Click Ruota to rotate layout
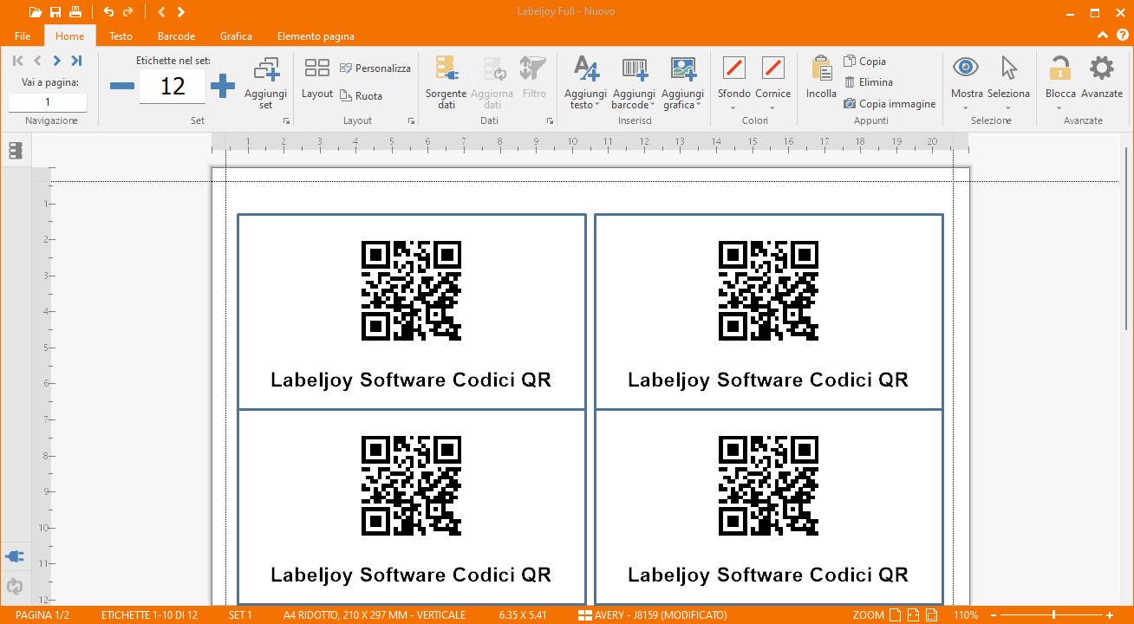This screenshot has height=624, width=1134. click(361, 96)
